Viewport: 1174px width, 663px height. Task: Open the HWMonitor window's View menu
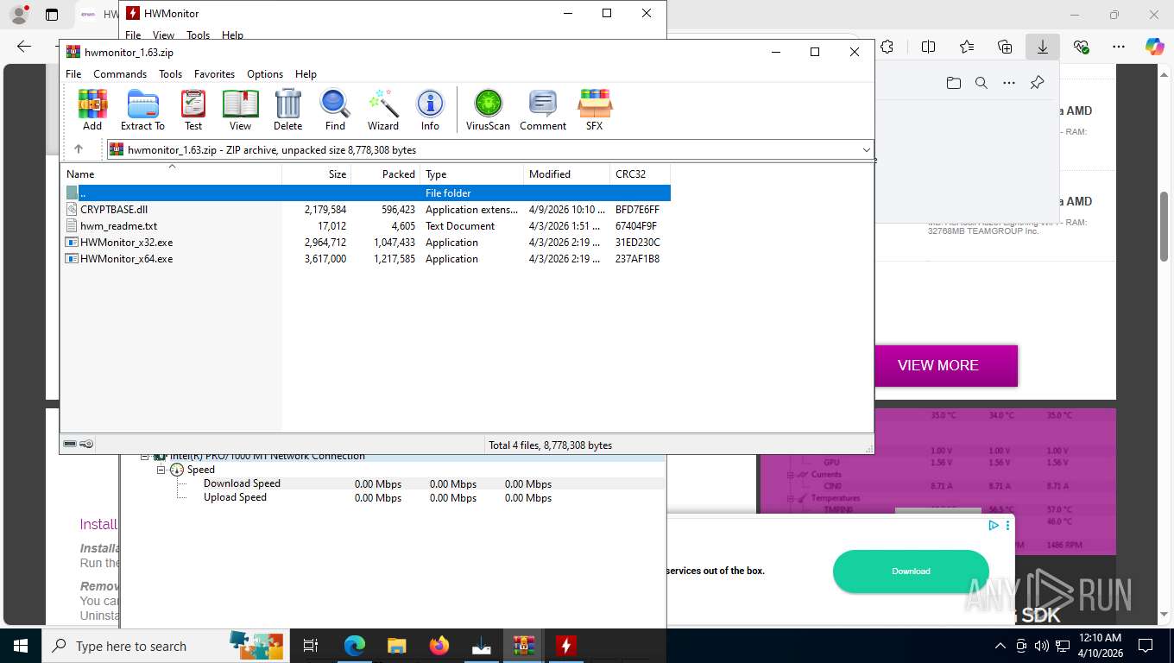coord(163,35)
